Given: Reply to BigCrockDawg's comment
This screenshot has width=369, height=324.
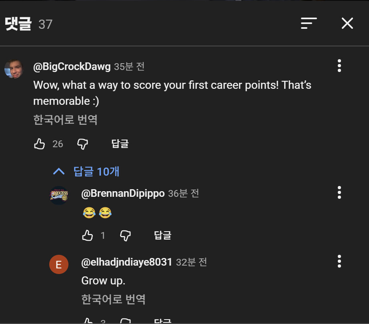Looking at the screenshot, I should click(x=120, y=144).
